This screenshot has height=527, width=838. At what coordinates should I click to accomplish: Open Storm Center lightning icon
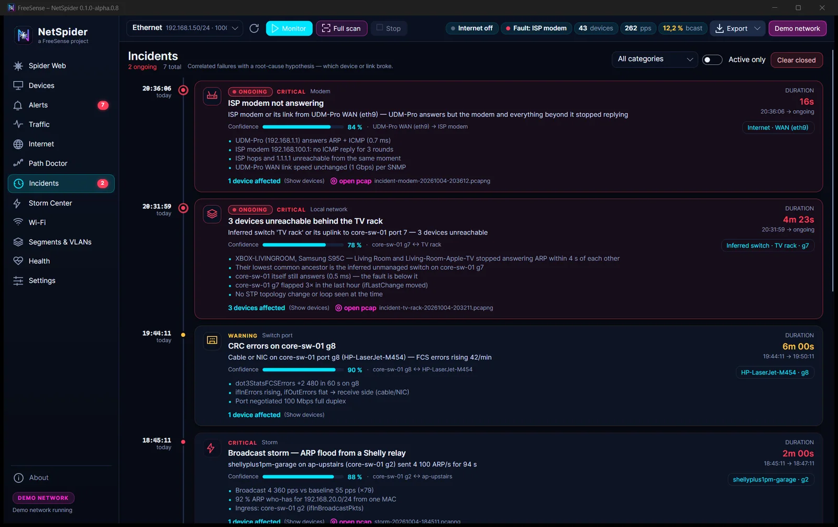(x=18, y=203)
